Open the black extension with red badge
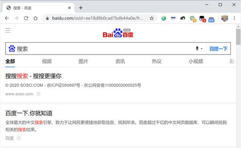 click(x=202, y=19)
